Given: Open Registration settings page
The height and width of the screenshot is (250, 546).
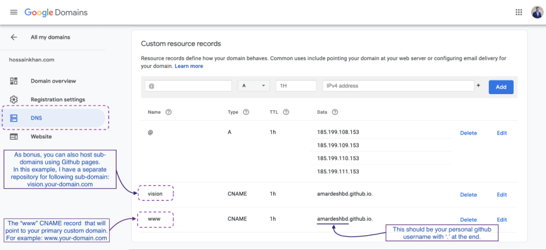Looking at the screenshot, I should pos(58,99).
